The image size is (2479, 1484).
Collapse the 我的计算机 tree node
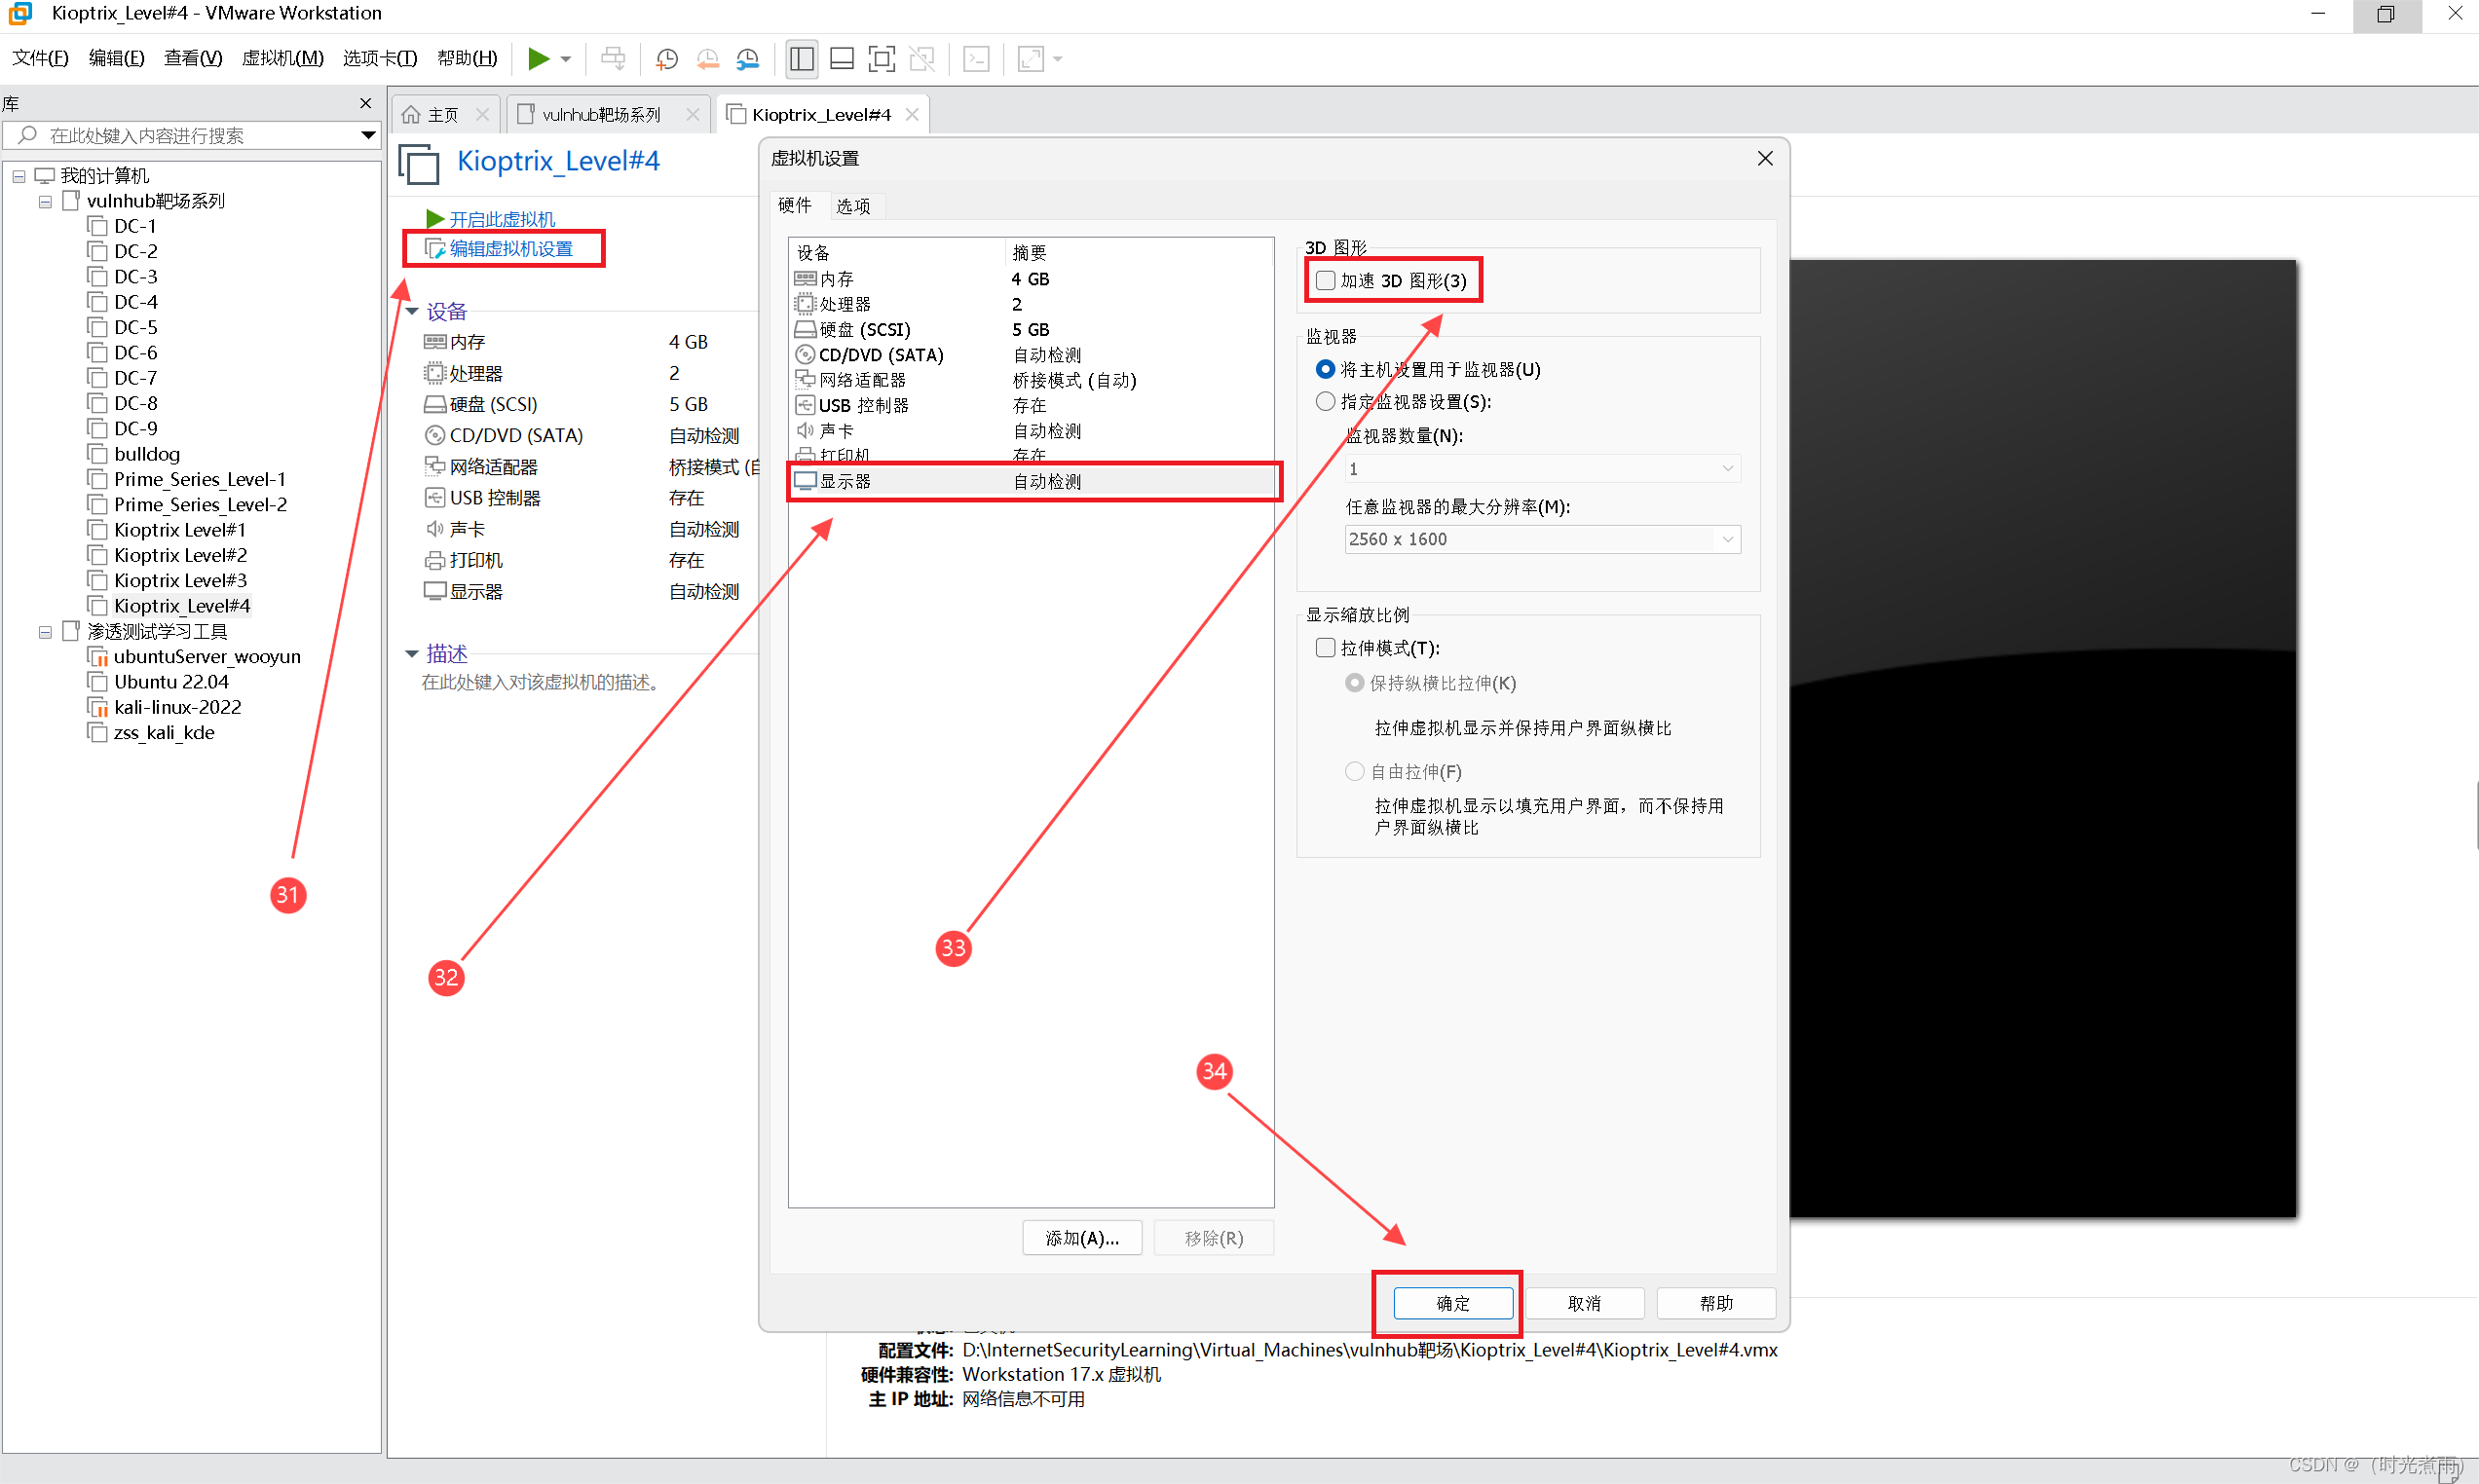[x=18, y=176]
